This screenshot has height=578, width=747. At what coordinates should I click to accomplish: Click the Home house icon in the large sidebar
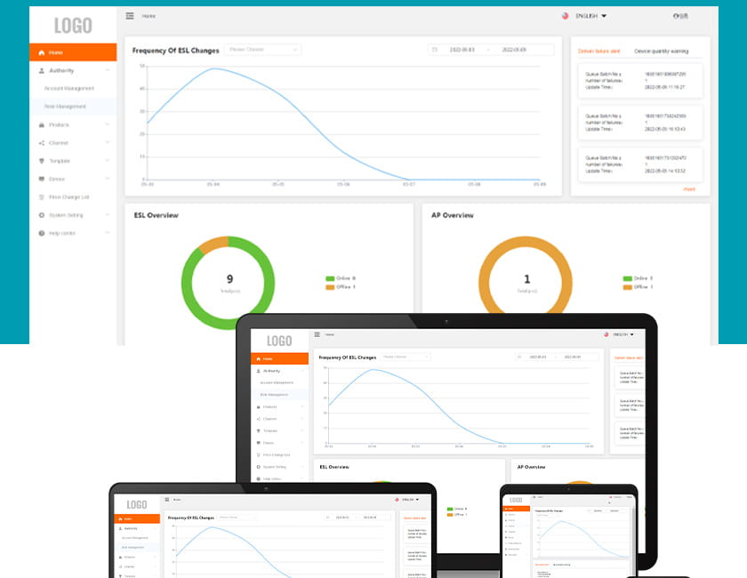click(41, 52)
